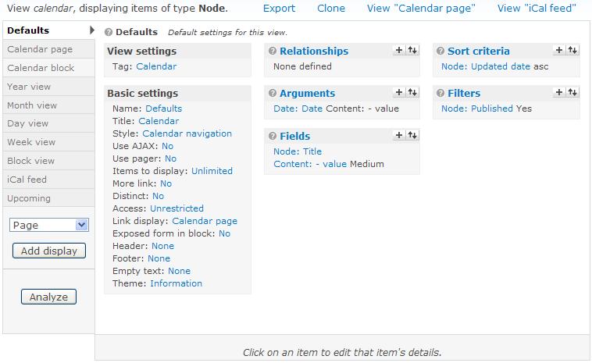Add a new Argument with plus icon
The image size is (592, 363).
pyautogui.click(x=399, y=92)
